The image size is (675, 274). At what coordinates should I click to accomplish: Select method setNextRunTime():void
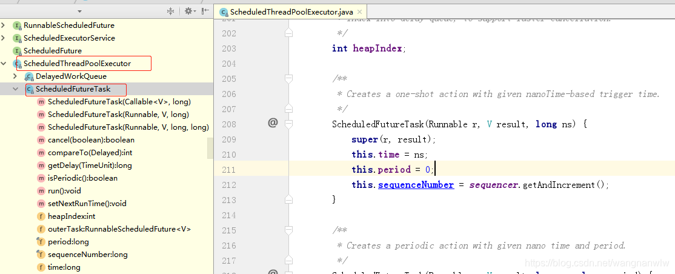(87, 203)
